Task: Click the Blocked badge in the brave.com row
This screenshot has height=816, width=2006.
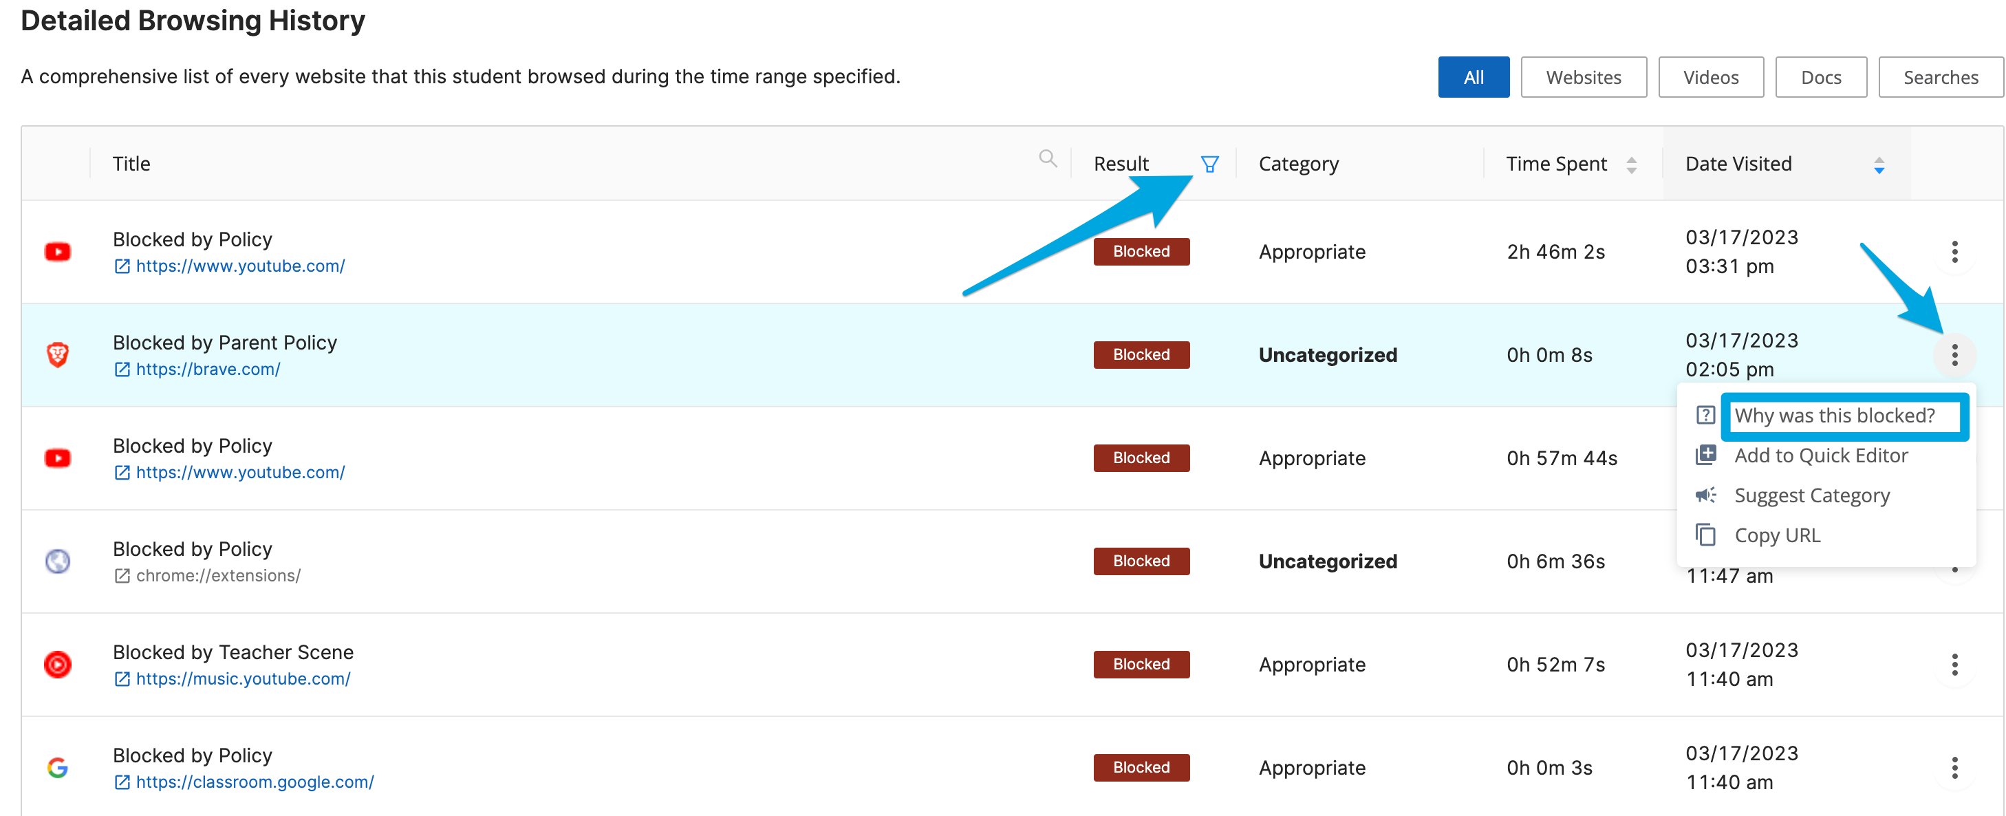Action: (x=1141, y=355)
